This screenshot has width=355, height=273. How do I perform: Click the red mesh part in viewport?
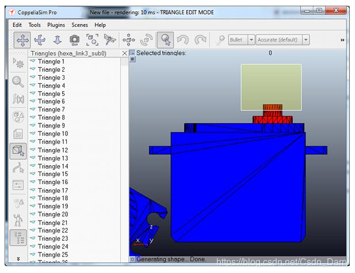pos(273,119)
